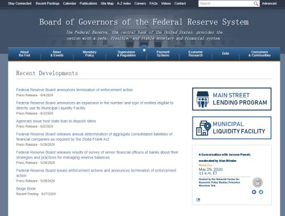Screen dimensions: 285x216
Task: Click into the Search input field
Action: point(226,3)
